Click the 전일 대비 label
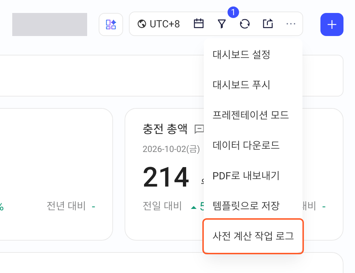This screenshot has width=355, height=273. pyautogui.click(x=162, y=206)
